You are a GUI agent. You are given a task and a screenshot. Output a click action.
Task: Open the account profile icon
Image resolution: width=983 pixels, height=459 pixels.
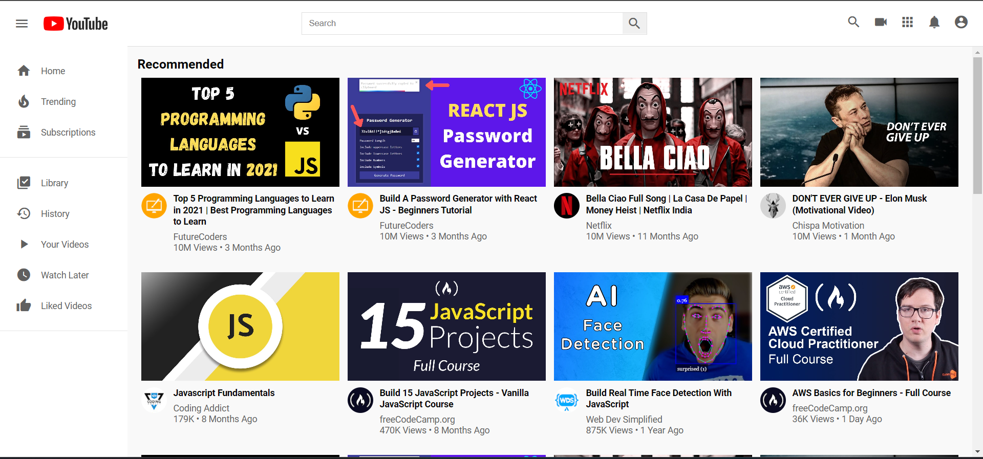coord(961,22)
